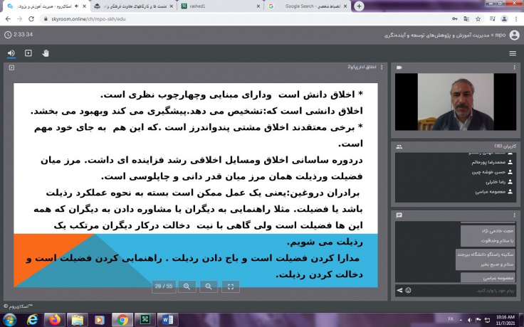The width and height of the screenshot is (524, 327).
Task: Open Microsoft Word from the taskbar
Action: [x=167, y=319]
